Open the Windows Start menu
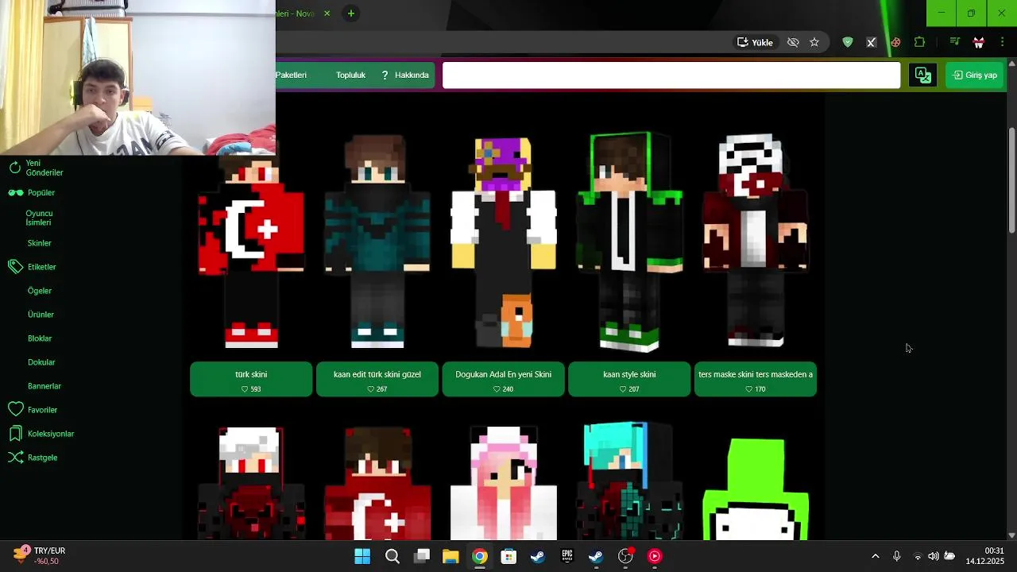This screenshot has height=572, width=1017. pyautogui.click(x=362, y=556)
